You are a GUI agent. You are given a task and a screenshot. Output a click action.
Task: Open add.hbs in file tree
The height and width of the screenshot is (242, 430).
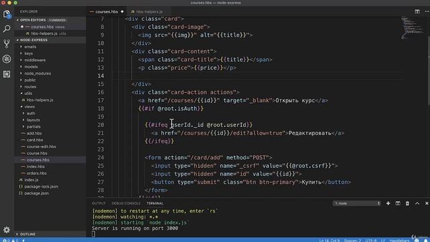[x=34, y=133]
